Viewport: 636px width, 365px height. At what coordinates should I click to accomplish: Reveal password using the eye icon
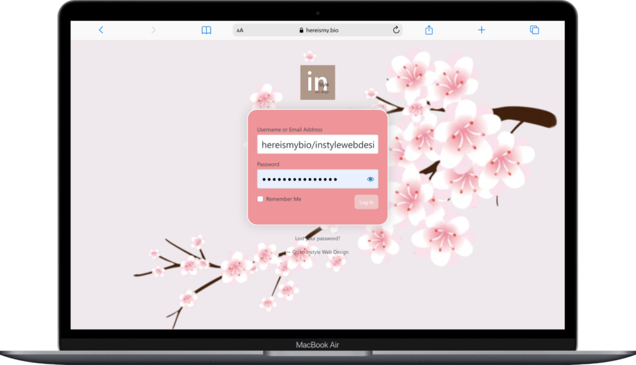tap(371, 179)
